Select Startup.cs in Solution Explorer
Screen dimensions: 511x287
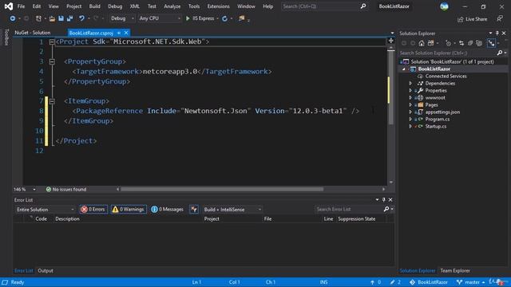[x=435, y=126]
